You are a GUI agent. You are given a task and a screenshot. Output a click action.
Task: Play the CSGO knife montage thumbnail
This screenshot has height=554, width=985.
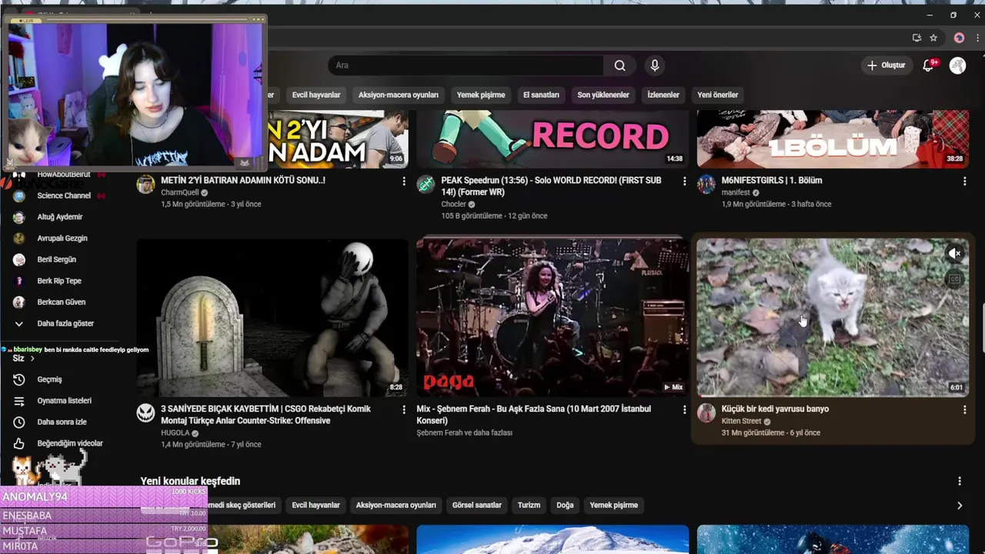272,317
